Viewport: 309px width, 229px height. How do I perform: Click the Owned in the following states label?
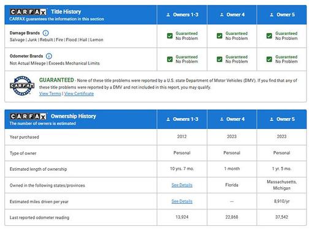click(47, 185)
